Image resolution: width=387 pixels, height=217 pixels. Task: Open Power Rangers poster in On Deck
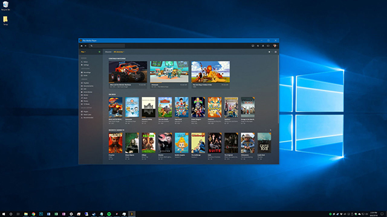tap(198, 107)
